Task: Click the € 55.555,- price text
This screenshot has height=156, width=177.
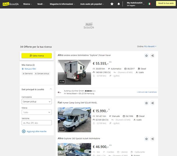Action: tap(101, 64)
